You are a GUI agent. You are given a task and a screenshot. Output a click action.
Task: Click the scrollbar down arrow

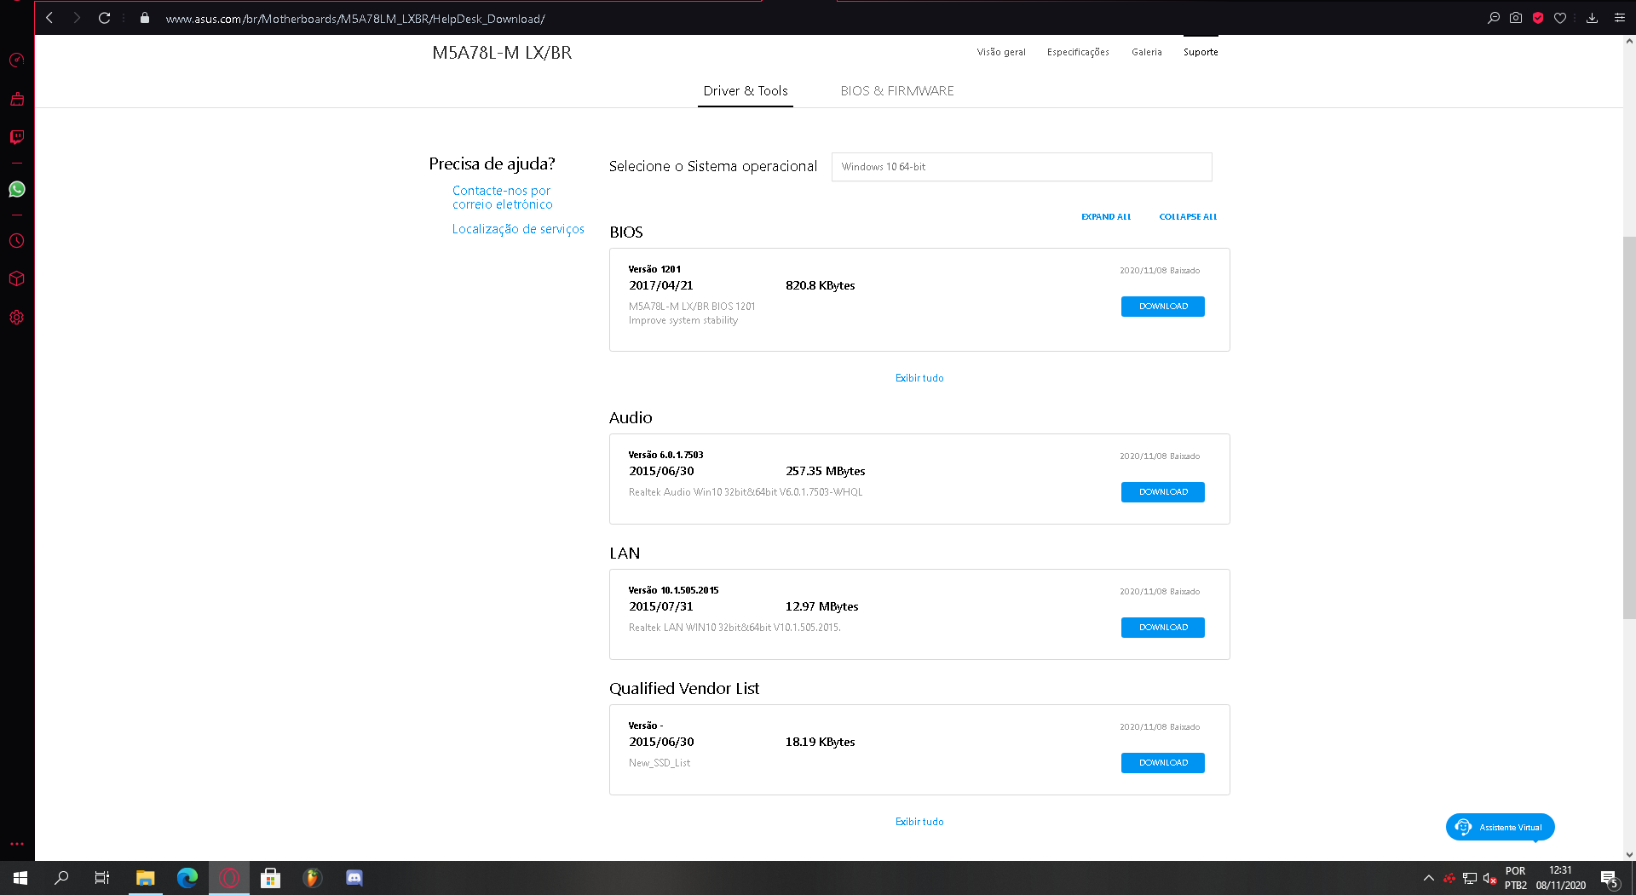pyautogui.click(x=1629, y=854)
